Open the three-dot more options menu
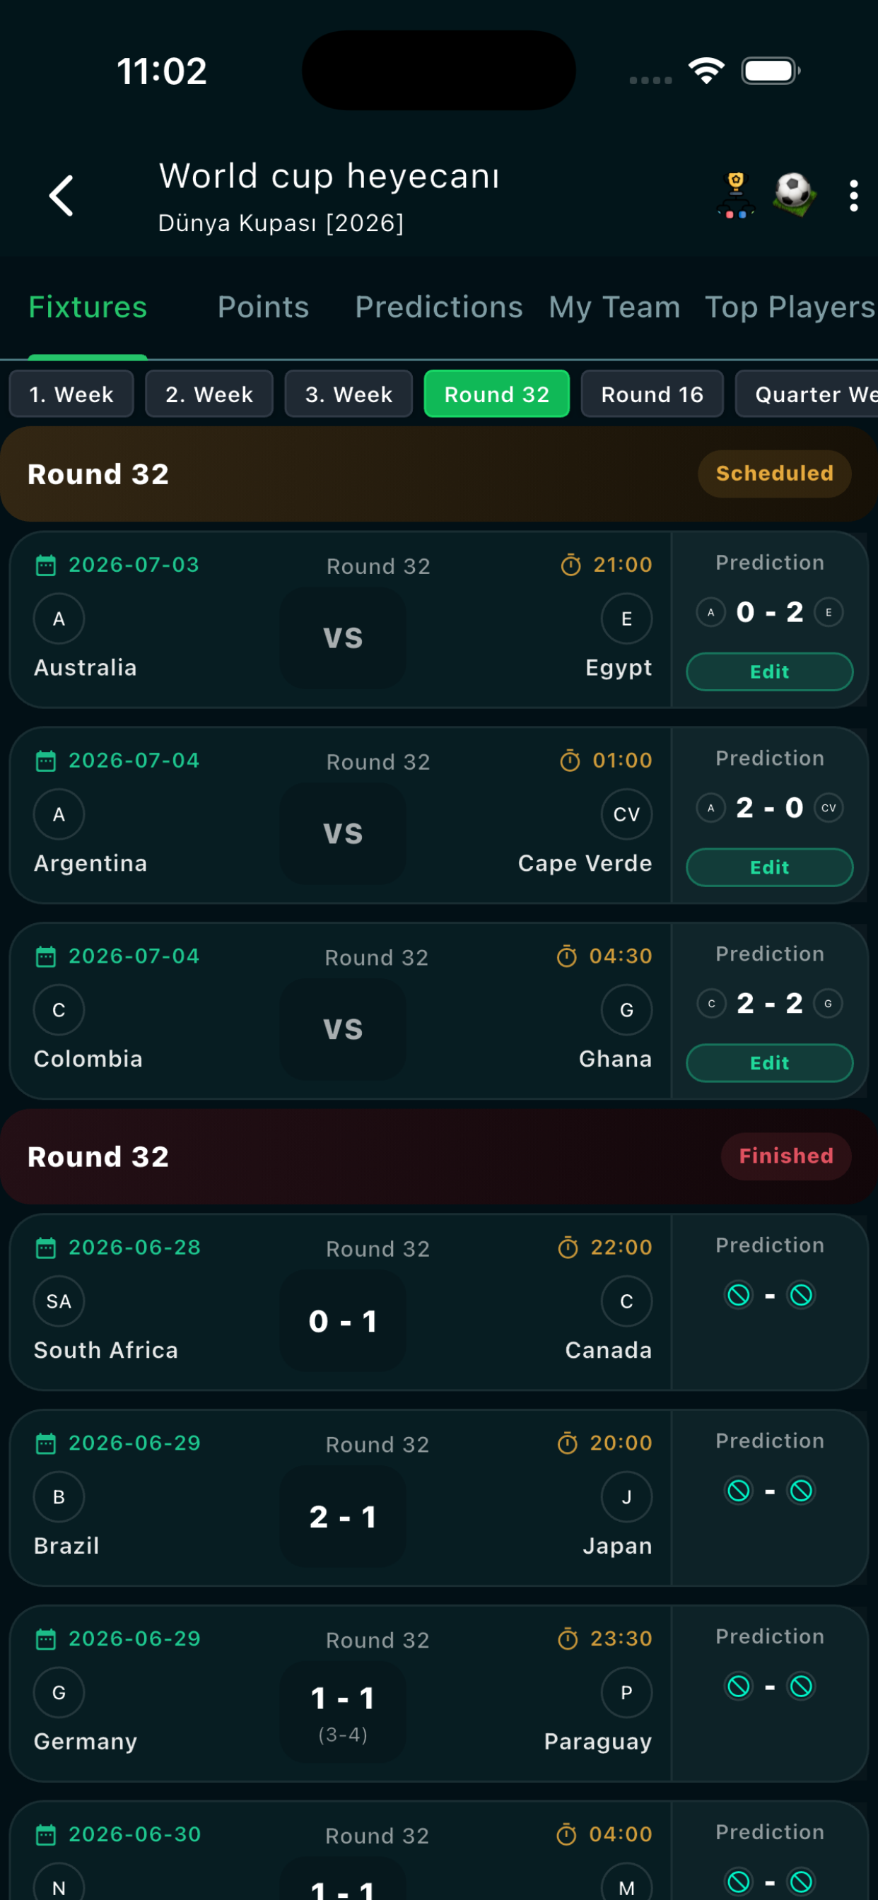 click(854, 196)
